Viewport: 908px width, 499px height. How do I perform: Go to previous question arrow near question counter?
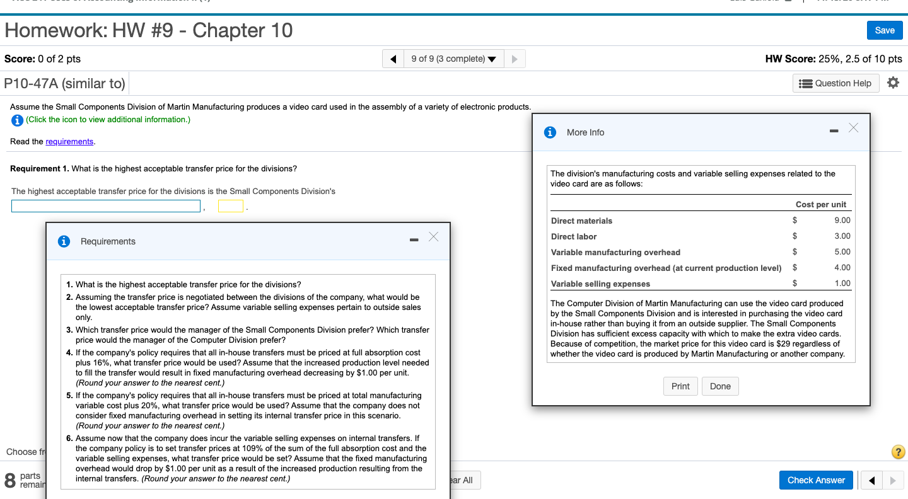(393, 59)
